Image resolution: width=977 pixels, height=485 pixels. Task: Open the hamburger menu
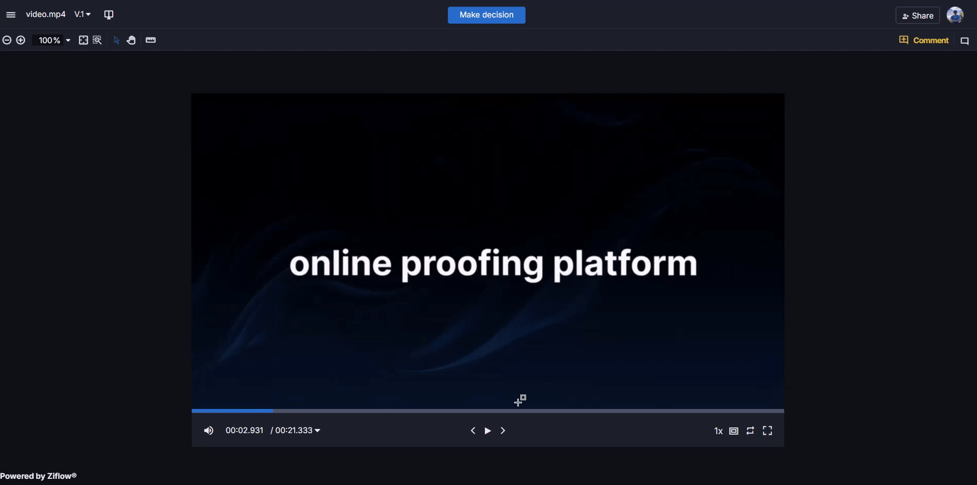11,15
